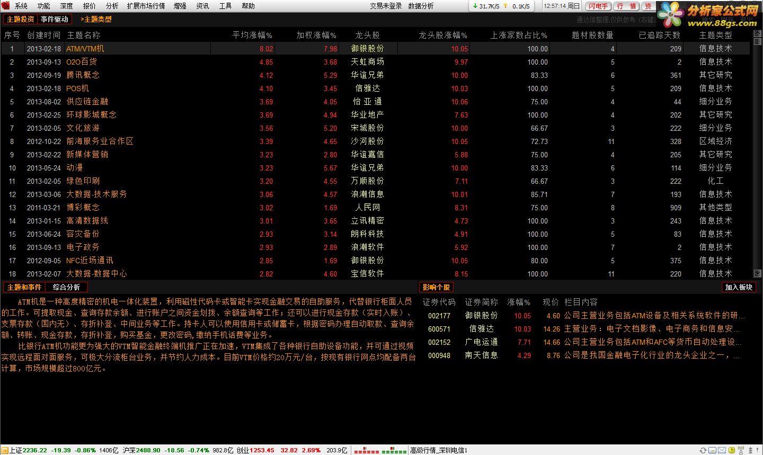Click the network speed indicator 31.7K/S
Viewport: 763px width, 455px height.
(490, 6)
